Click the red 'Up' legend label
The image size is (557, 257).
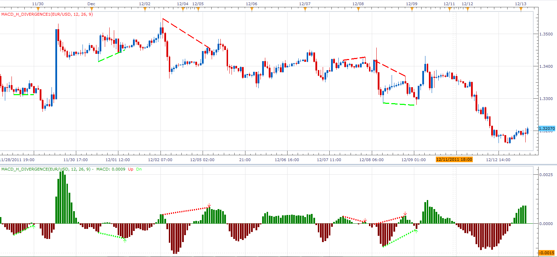coord(131,169)
